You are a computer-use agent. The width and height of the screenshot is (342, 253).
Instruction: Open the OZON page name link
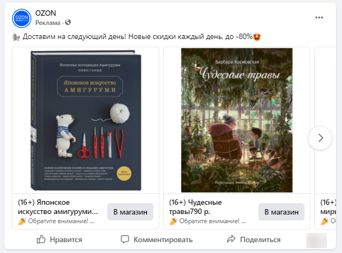pyautogui.click(x=46, y=13)
